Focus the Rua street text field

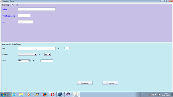point(37,48)
